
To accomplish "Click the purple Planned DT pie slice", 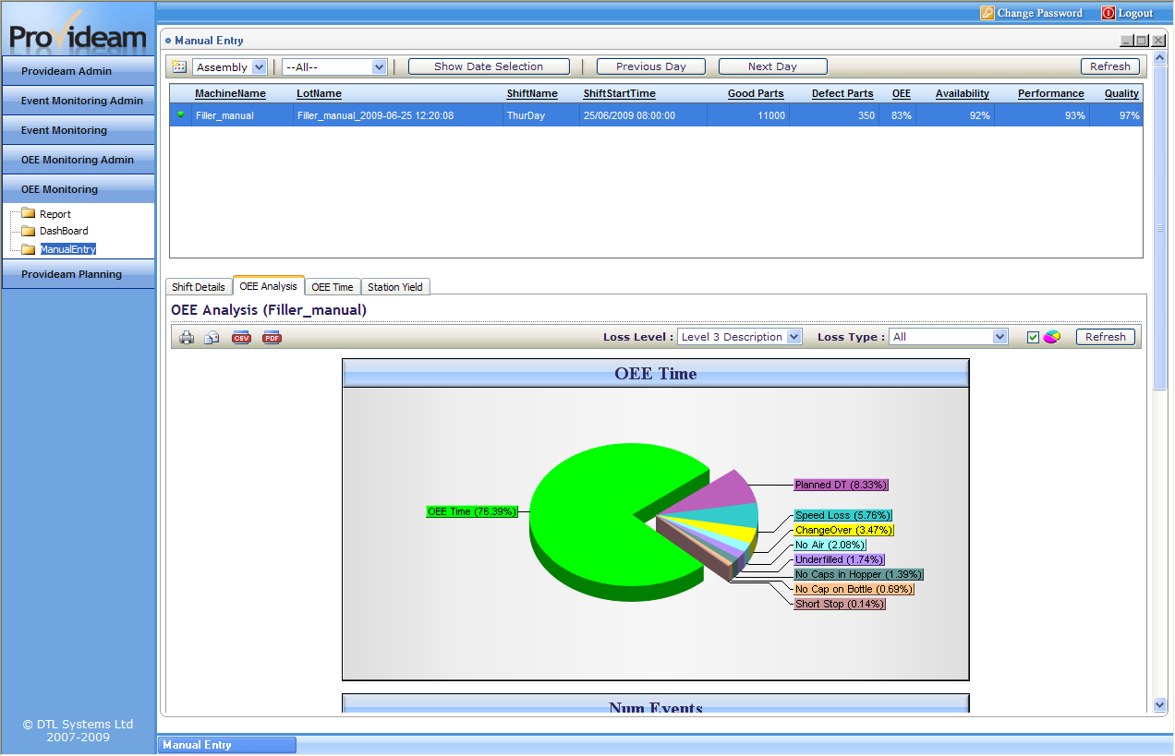I will point(725,492).
